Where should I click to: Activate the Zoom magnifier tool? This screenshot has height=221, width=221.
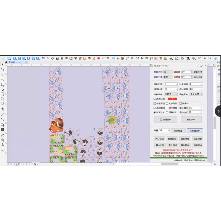[x=2, y=79]
